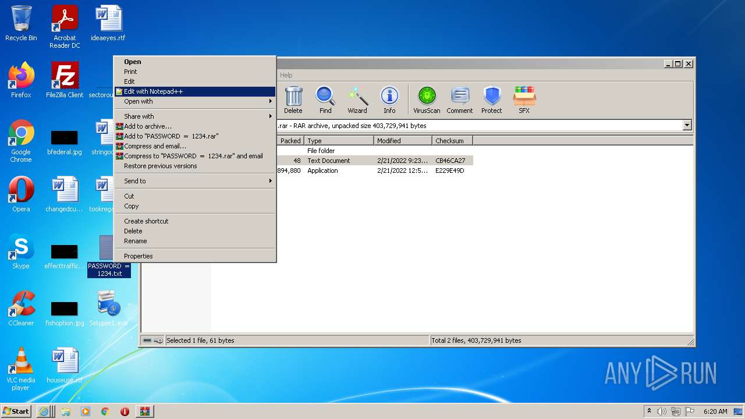The width and height of the screenshot is (745, 419).
Task: Open the Help menu in WinRAR
Action: [x=286, y=75]
